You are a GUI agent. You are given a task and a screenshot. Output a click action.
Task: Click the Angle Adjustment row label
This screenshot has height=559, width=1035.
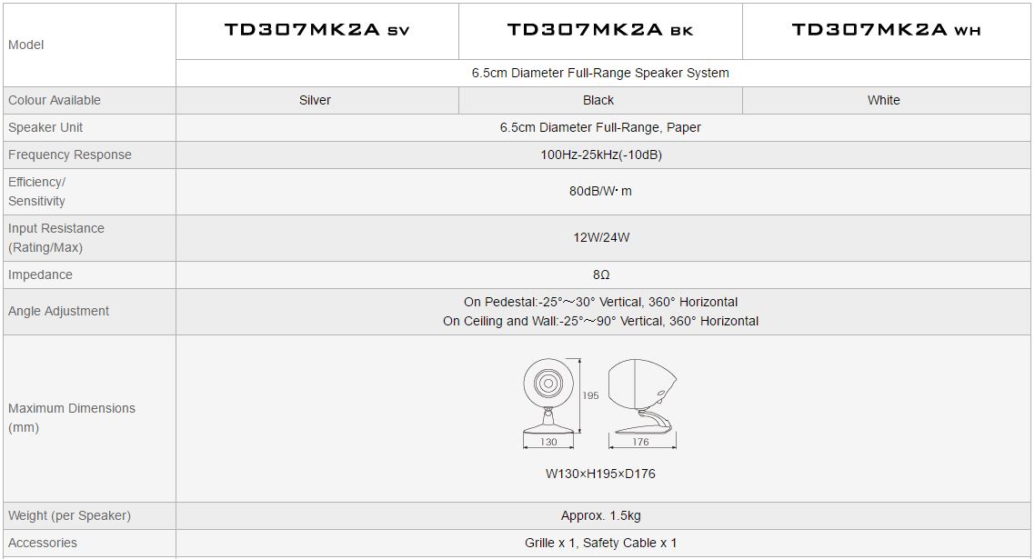pos(58,311)
